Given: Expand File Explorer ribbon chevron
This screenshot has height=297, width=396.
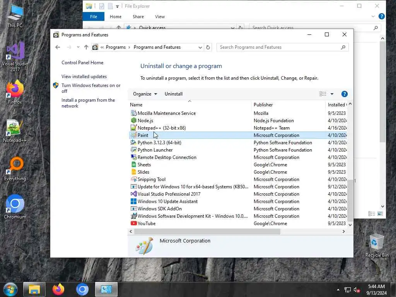Looking at the screenshot, I should coord(373,16).
